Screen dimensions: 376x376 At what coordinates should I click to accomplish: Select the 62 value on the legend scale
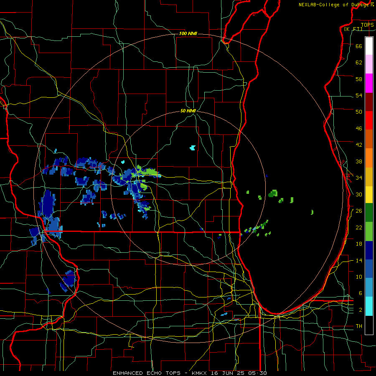pos(359,63)
